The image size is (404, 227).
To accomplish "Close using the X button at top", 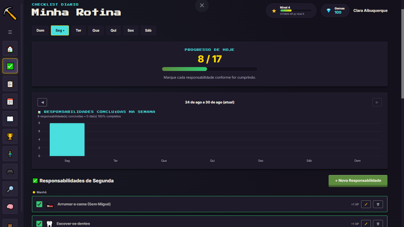I will point(202,5).
